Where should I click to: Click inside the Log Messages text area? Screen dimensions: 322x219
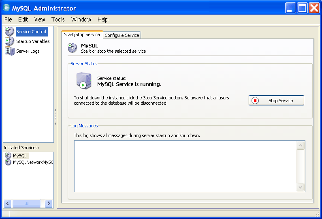click(185, 166)
